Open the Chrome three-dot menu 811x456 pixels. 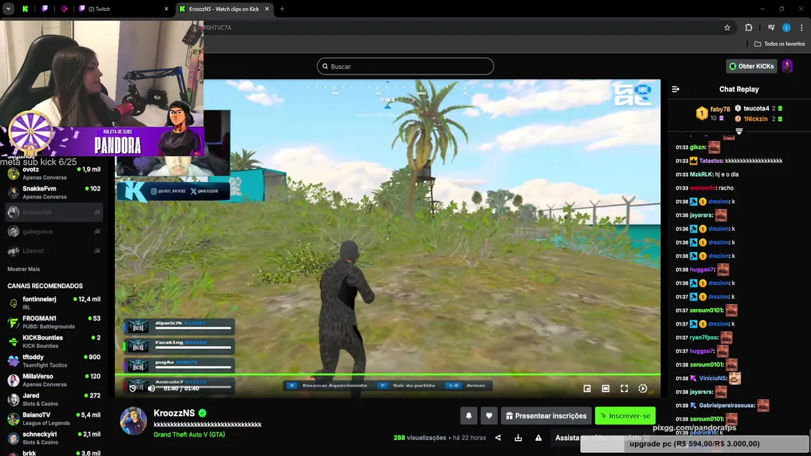click(802, 28)
